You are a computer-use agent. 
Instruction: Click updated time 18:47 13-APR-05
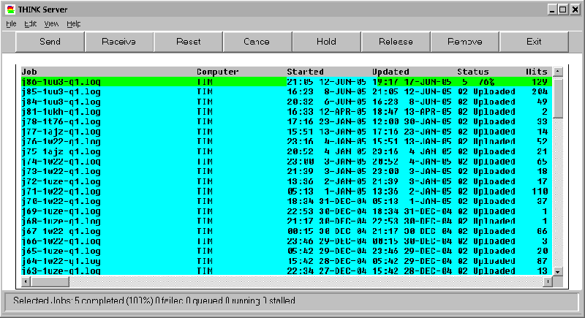[412, 111]
